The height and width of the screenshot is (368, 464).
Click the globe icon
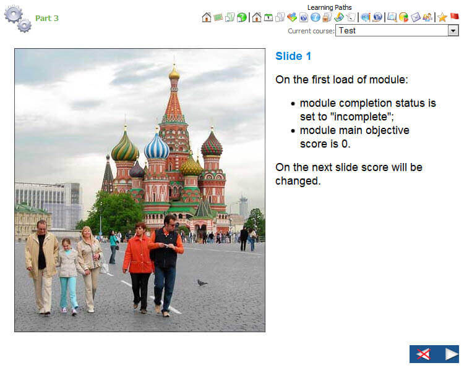pos(377,17)
